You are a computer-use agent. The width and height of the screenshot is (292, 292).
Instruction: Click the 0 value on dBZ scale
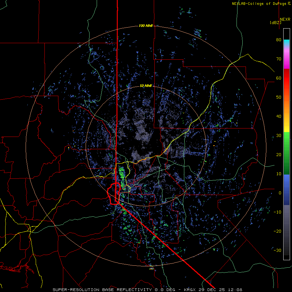[x=280, y=193]
